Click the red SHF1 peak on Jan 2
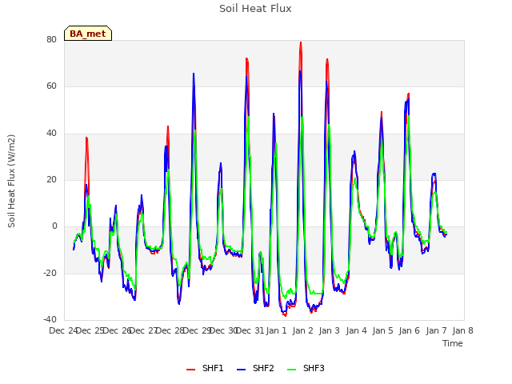 pos(301,42)
